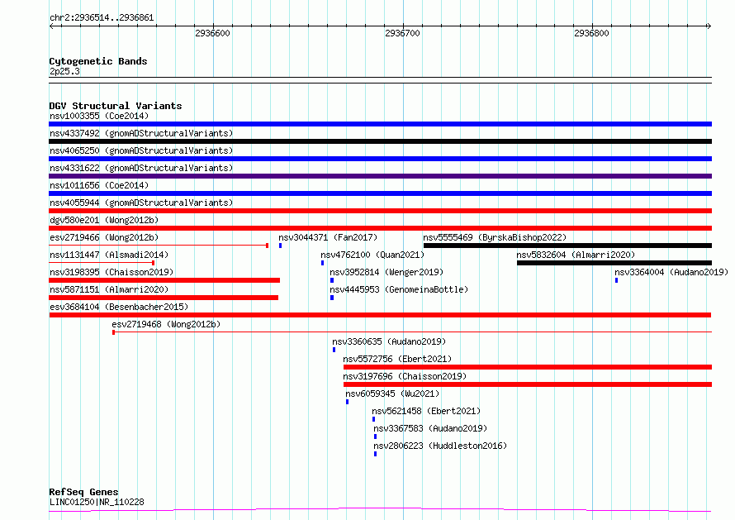This screenshot has height=520, width=735.
Task: Click small blue marker under nsv3044371
Action: coord(280,246)
